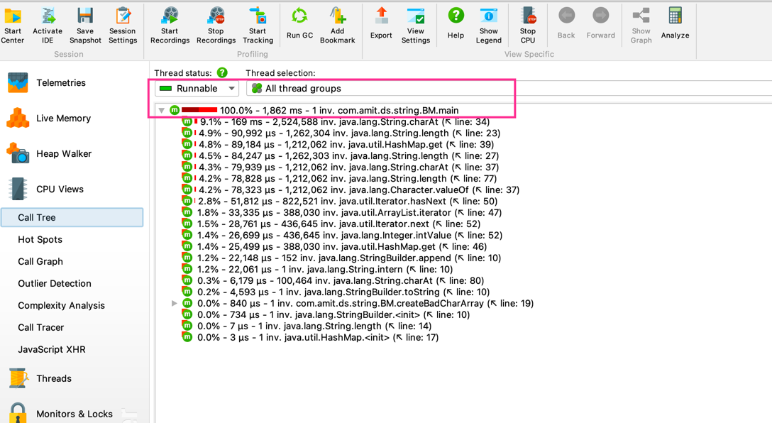Select the HashMap.get line 46 row
The image size is (772, 423).
click(x=334, y=246)
